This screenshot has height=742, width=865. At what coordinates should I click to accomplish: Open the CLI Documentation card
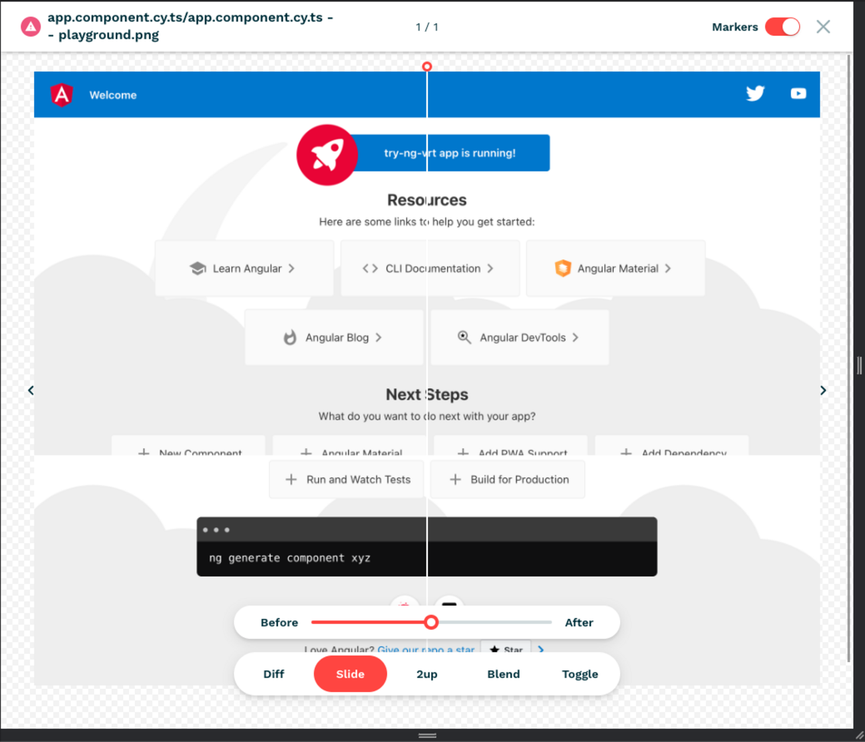[x=430, y=269]
